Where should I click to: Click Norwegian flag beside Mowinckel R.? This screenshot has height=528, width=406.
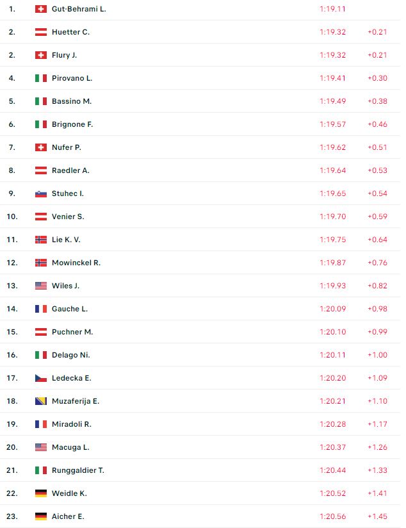pyautogui.click(x=41, y=263)
